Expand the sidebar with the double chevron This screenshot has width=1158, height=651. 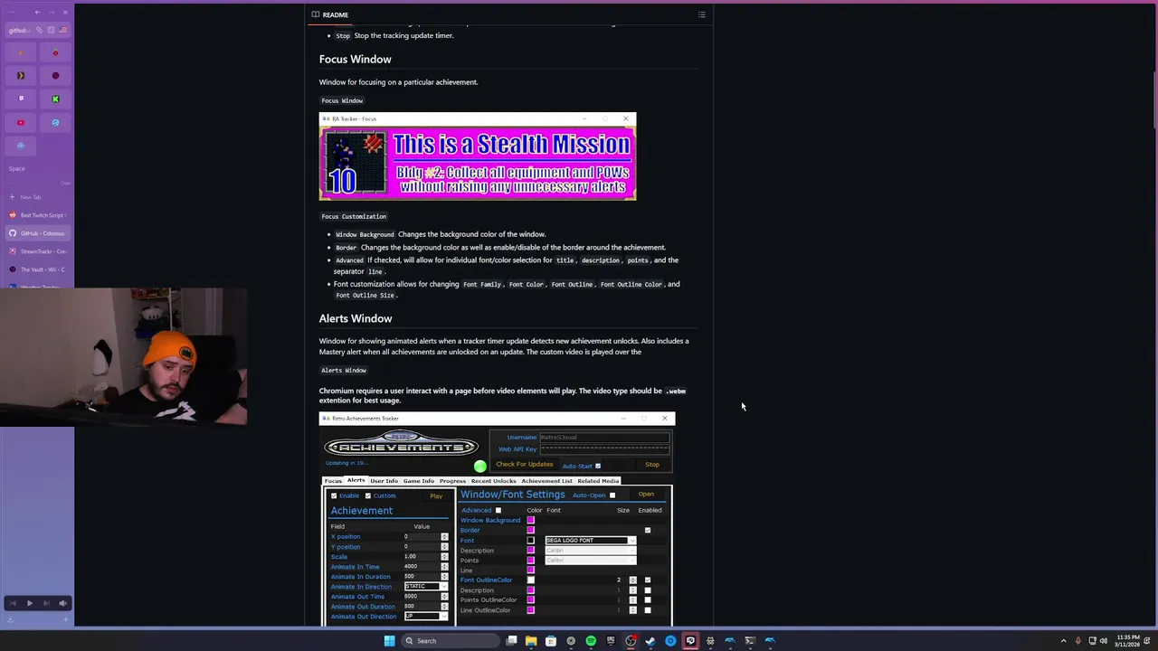pyautogui.click(x=65, y=12)
